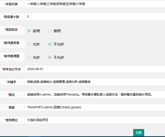Viewport: 165px width, 137px height.
Task: Click the *教师查课题 row label
Action: coord(11,56)
